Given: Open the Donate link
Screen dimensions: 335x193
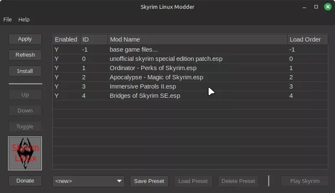Looking at the screenshot, I should pyautogui.click(x=25, y=181).
